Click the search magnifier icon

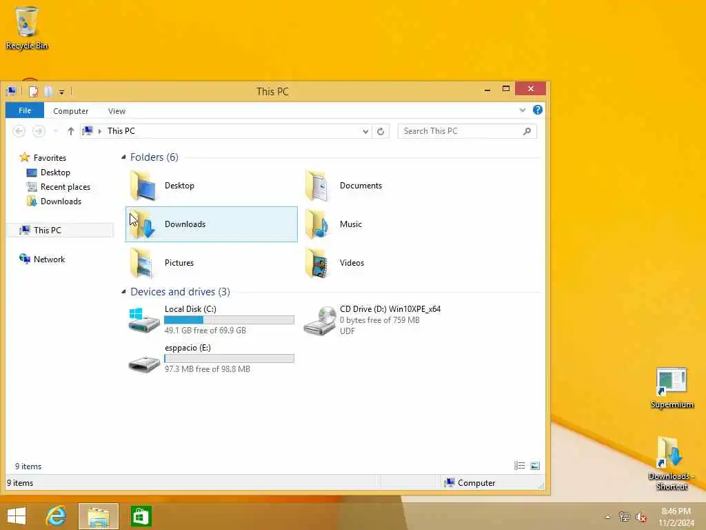[527, 131]
